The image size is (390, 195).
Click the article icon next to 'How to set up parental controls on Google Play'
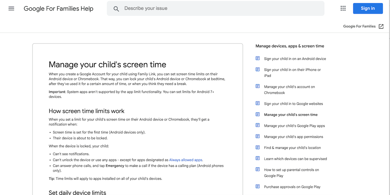pyautogui.click(x=257, y=169)
